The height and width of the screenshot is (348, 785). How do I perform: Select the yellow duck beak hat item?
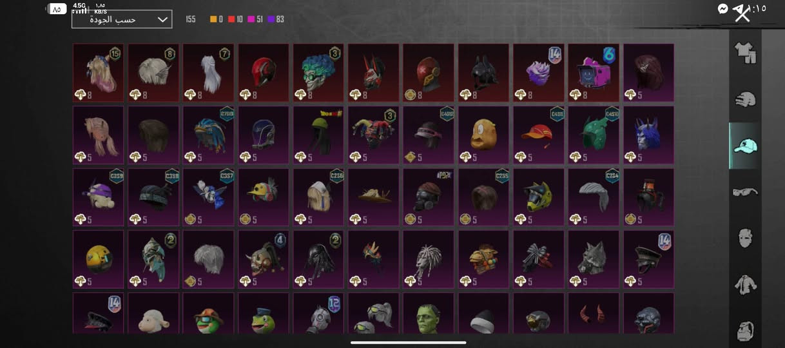point(264,197)
